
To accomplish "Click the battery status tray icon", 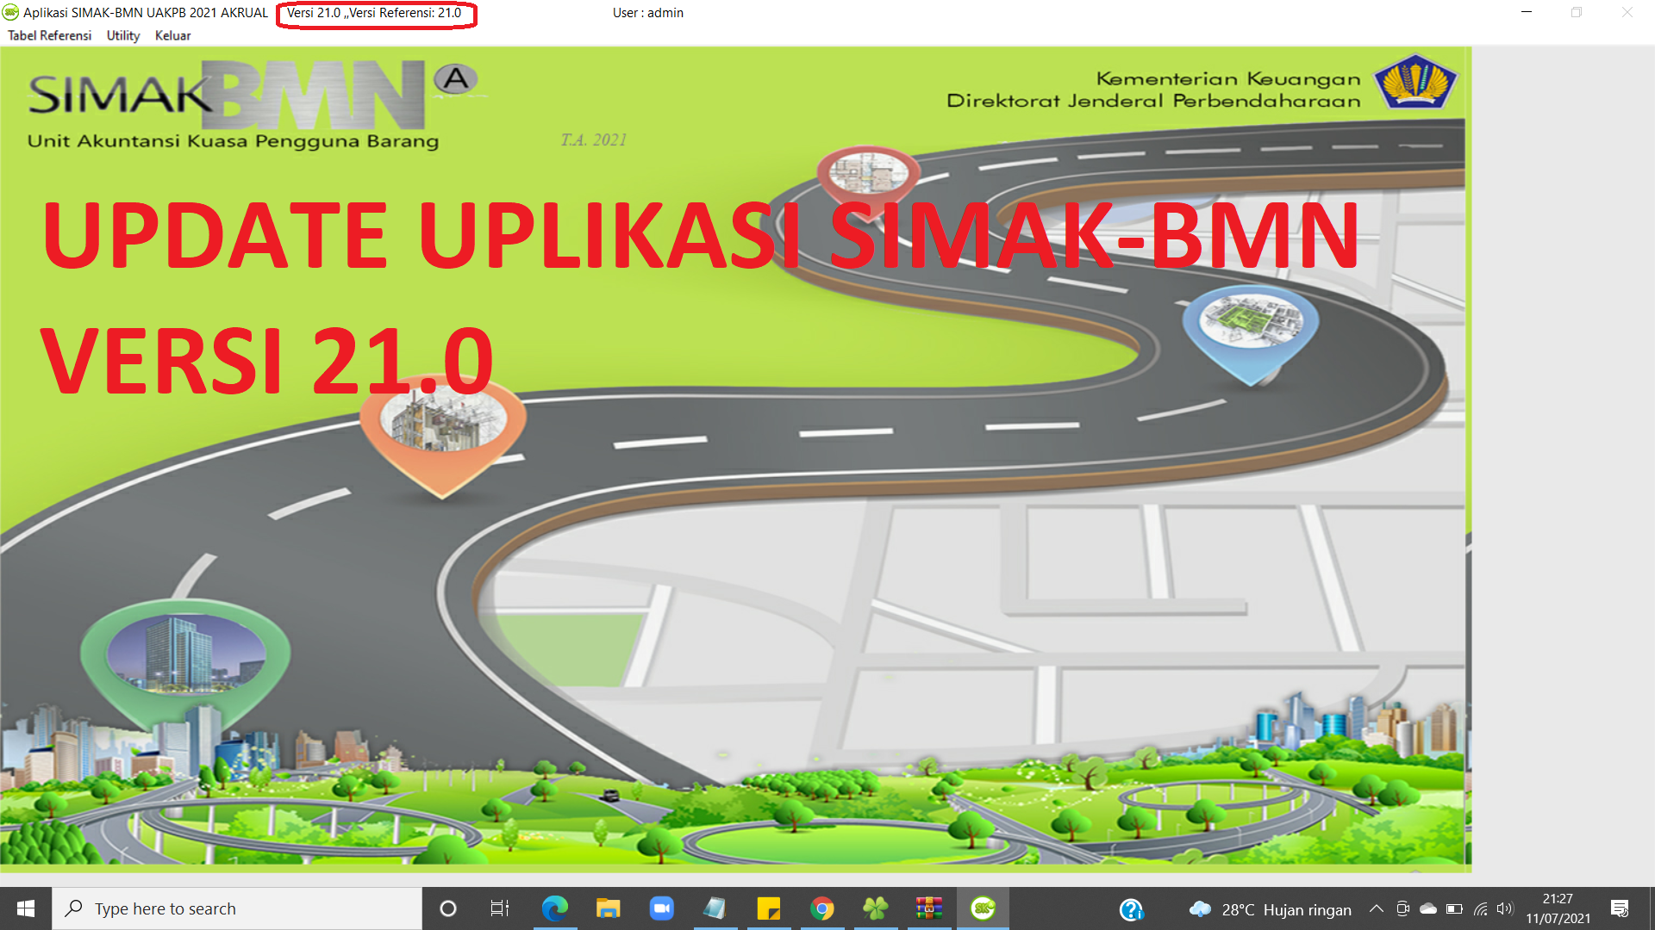I will pos(1454,908).
